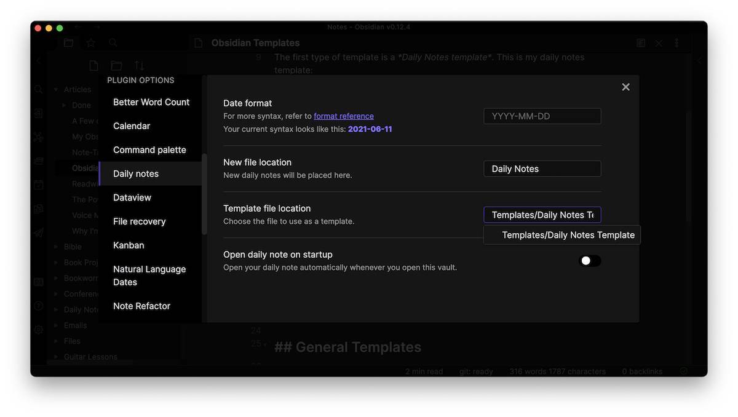Click the 'git: ready' status entry
The image size is (738, 417).
[477, 371]
